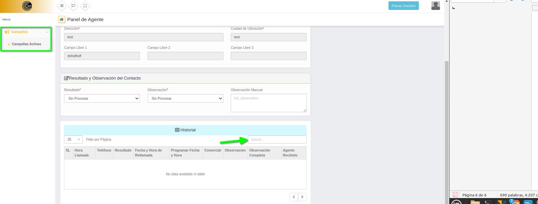Open the file manager folder in taskbar
Image resolution: width=538 pixels, height=204 pixels.
click(475, 202)
